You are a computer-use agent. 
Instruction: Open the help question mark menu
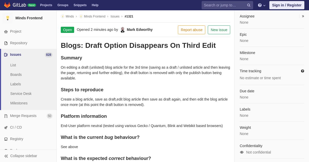262,5
